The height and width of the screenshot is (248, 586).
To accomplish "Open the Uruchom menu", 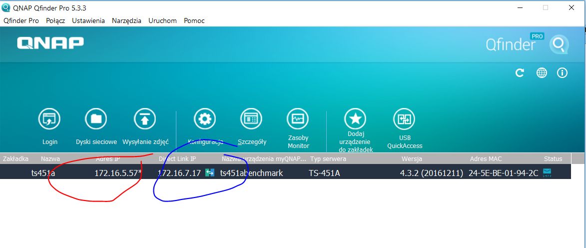I will pos(162,20).
